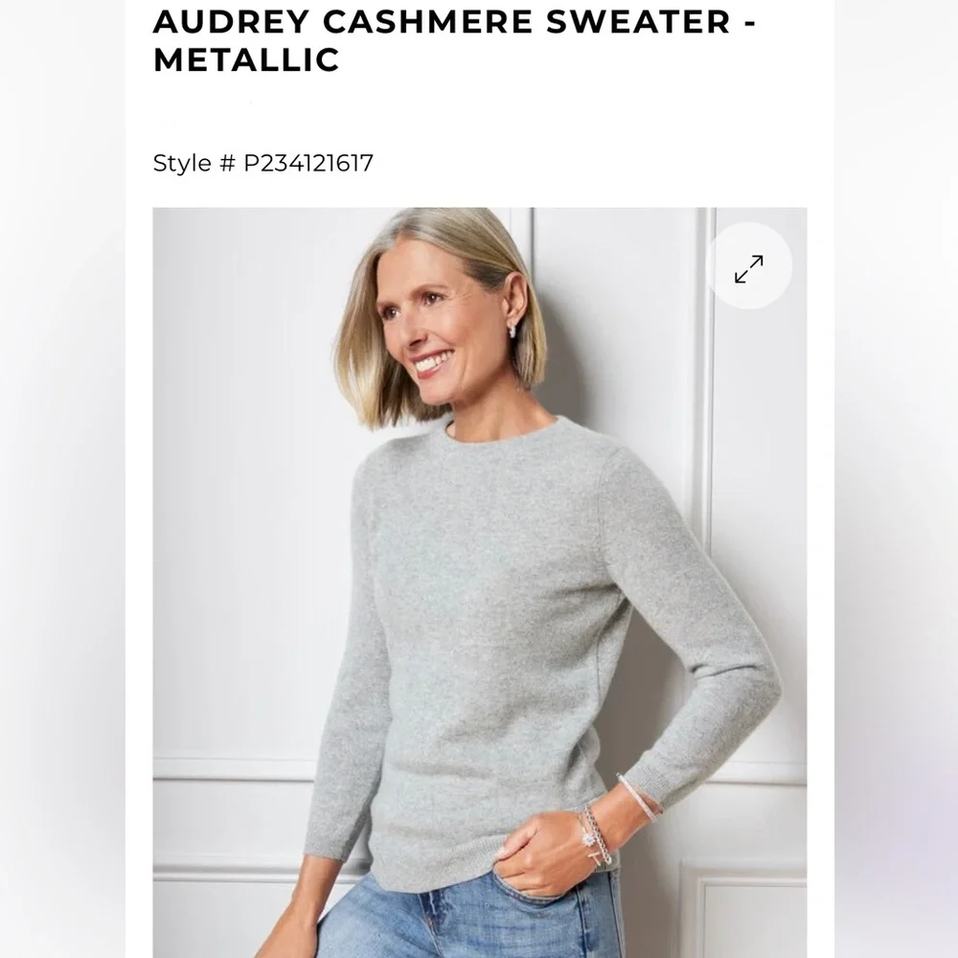Click the diagonal arrows enlarge icon
The width and height of the screenshot is (958, 958).
(748, 269)
